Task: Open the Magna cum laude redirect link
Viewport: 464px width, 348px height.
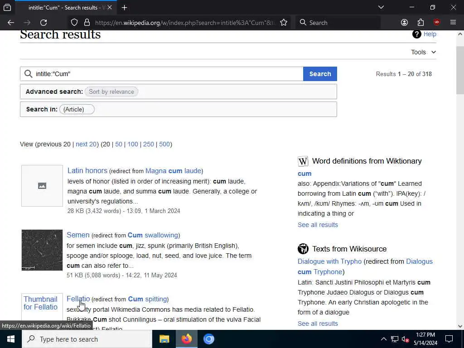Action: click(174, 171)
